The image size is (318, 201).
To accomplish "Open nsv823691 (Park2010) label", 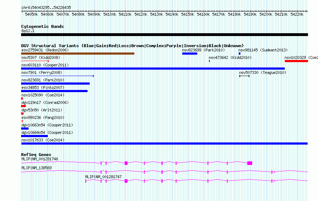I will point(43,80).
